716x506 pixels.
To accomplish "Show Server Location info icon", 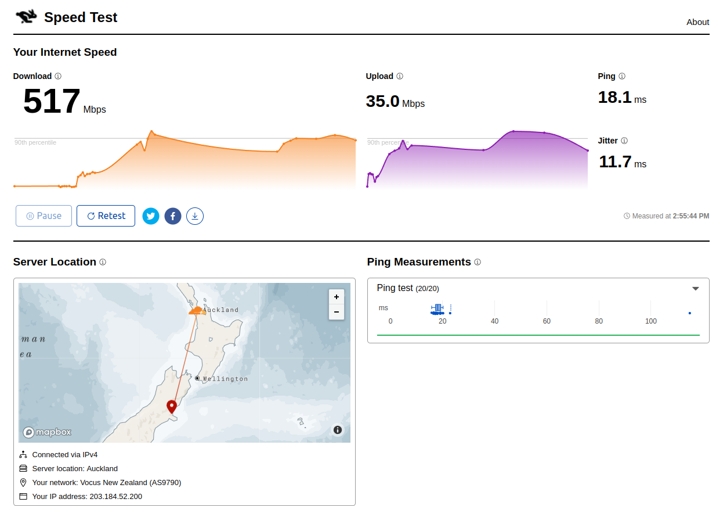I will point(103,262).
